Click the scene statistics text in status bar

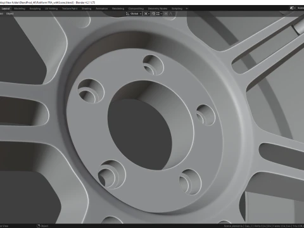click(x=264, y=226)
